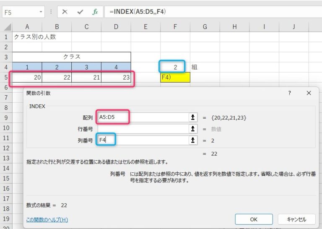The image size is (322, 229).
Task: Select the row 1 header
Action: pos(6,37)
